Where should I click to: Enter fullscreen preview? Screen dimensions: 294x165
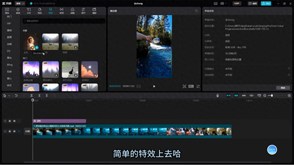(x=198, y=86)
